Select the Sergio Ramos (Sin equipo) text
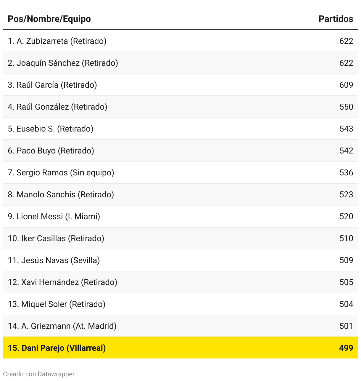 coord(61,173)
